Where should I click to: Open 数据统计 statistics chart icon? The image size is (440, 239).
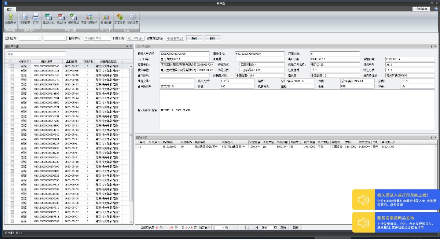click(x=106, y=16)
